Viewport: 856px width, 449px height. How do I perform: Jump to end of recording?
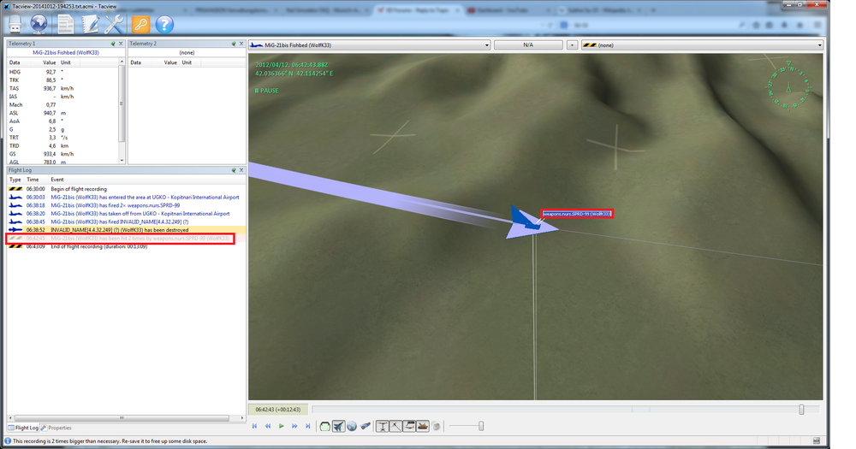tap(308, 426)
